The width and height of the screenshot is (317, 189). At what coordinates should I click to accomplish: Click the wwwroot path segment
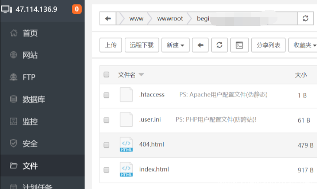click(170, 19)
